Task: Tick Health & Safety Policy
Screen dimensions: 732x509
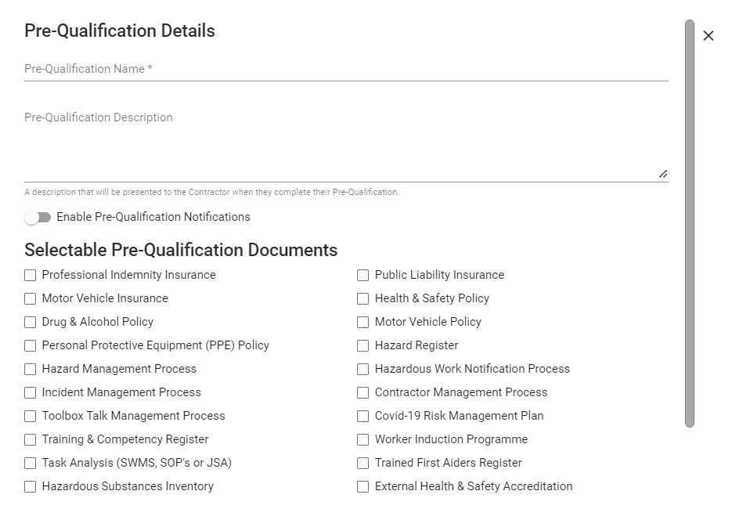Action: tap(362, 298)
